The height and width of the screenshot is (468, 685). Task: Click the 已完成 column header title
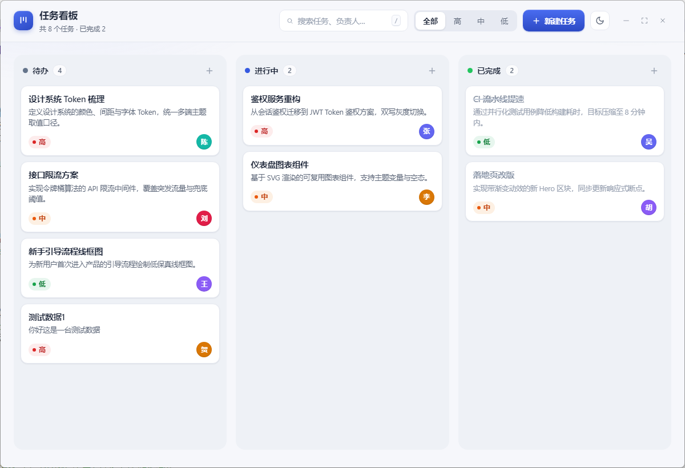(x=489, y=71)
